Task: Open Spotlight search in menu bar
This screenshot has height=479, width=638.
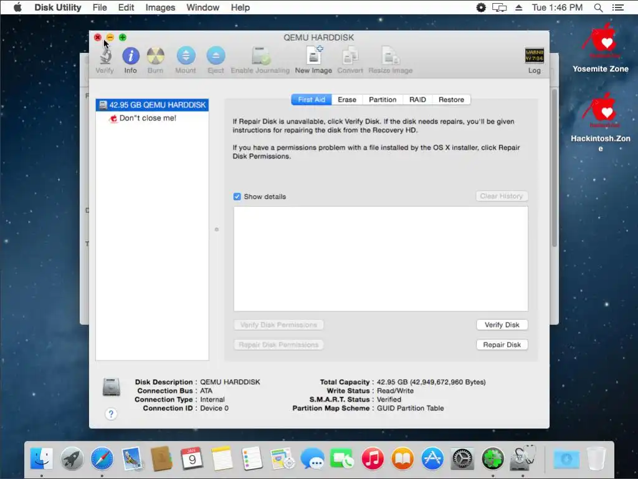Action: pos(598,7)
